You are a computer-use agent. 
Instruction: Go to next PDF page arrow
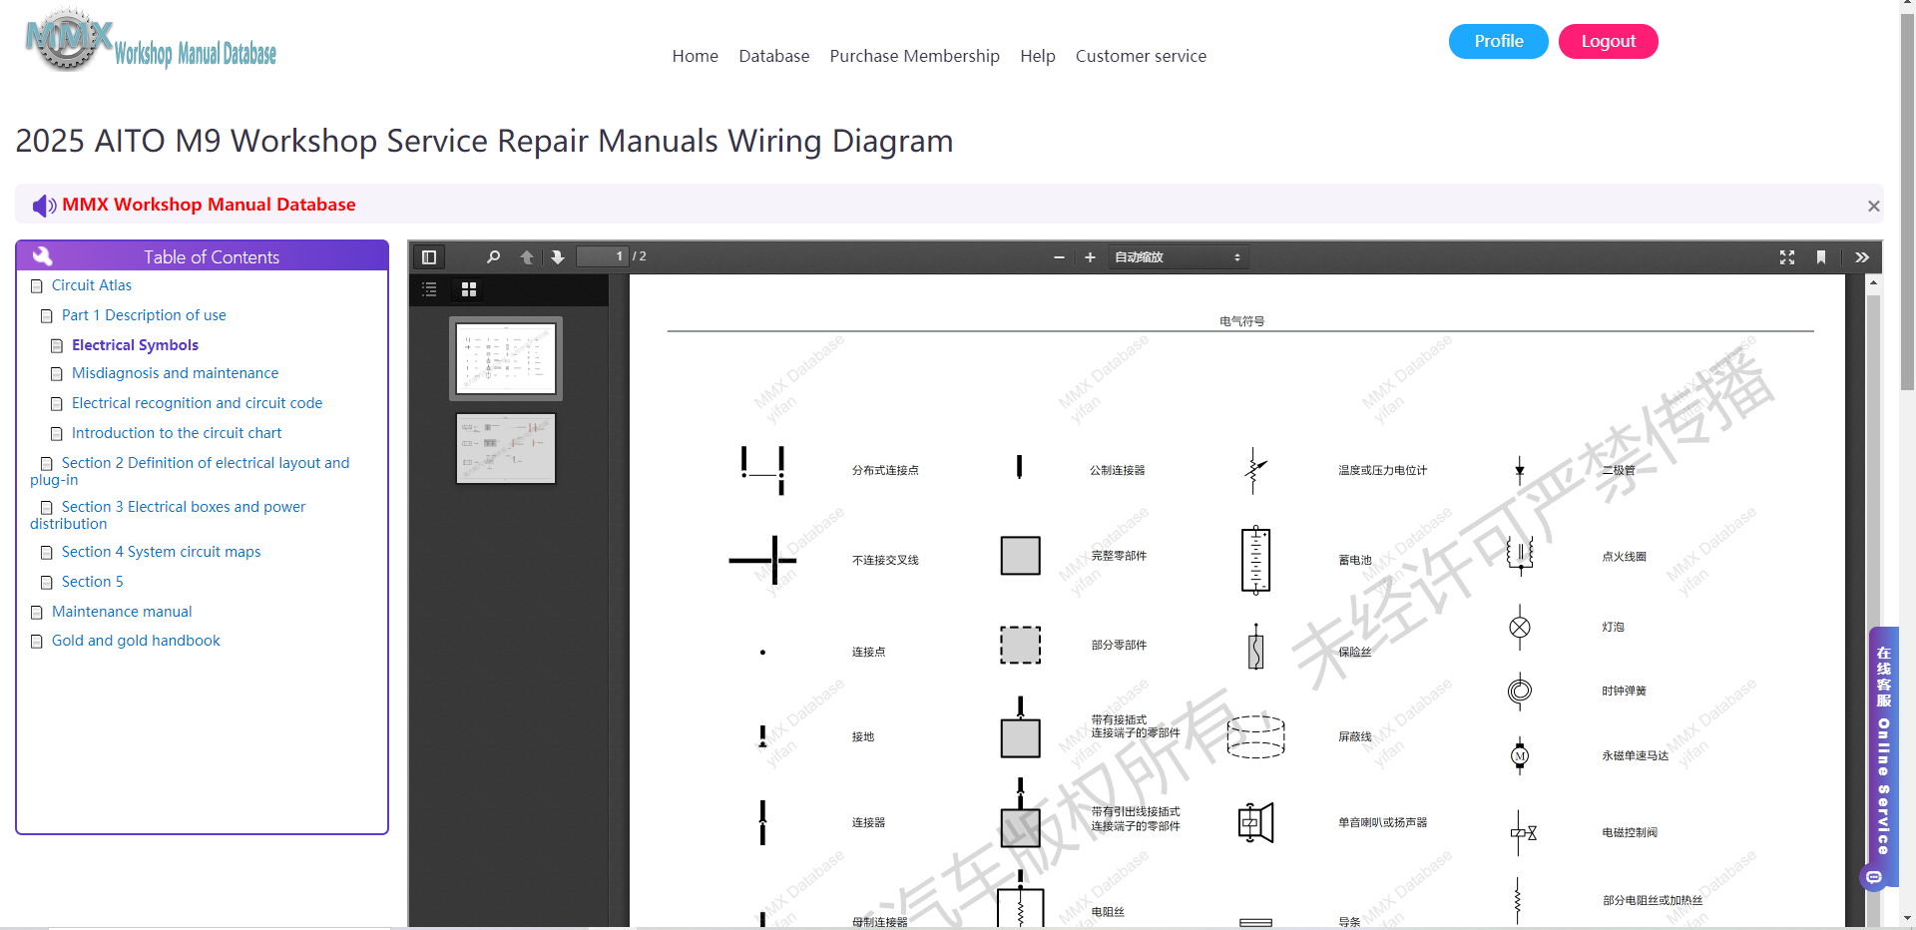coord(558,257)
